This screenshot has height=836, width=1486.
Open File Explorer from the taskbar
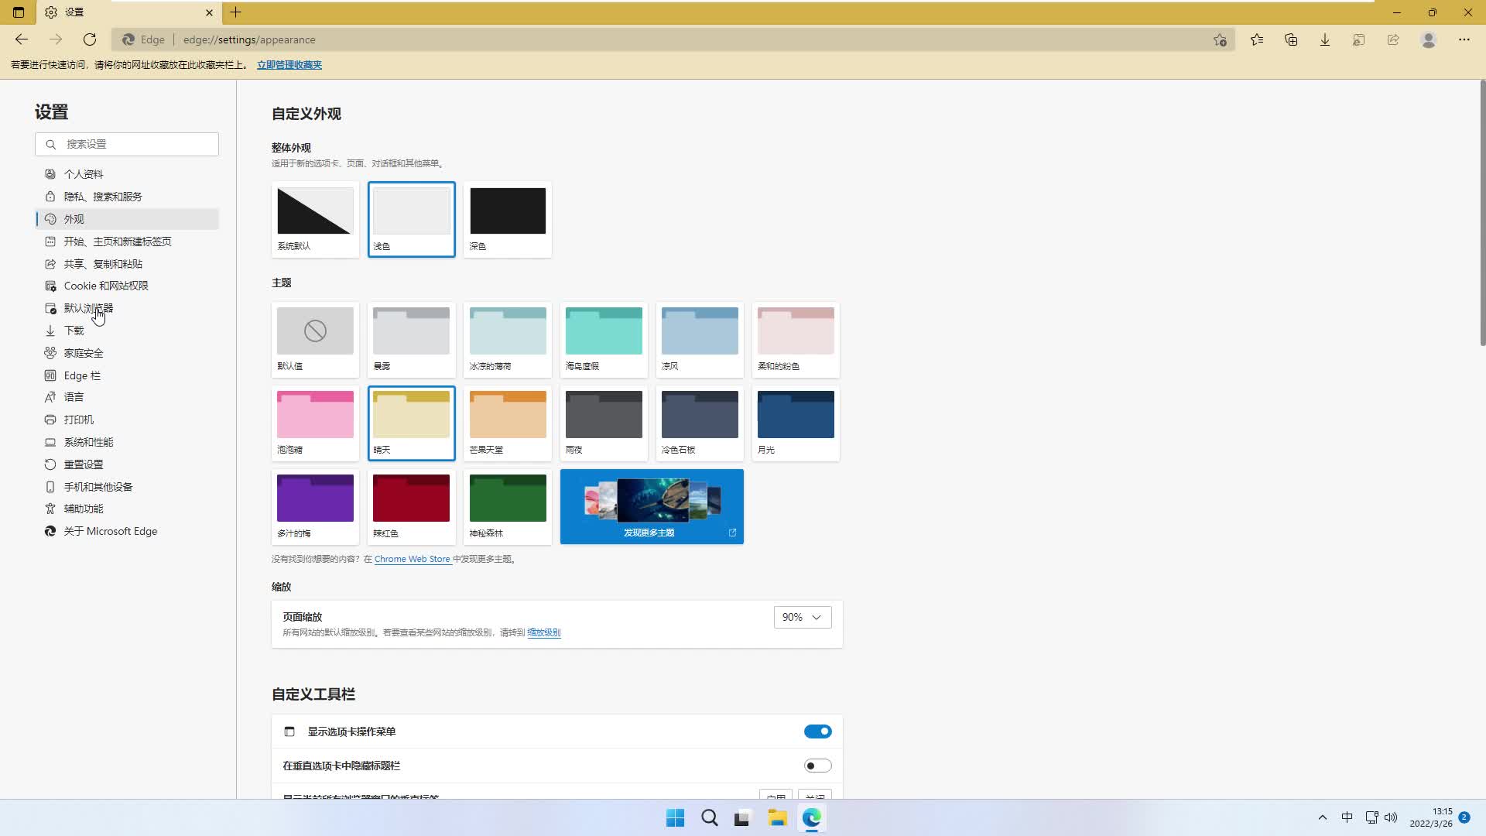point(776,818)
